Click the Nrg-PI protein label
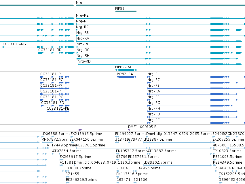The width and height of the screenshot is (245, 184). (x=153, y=74)
